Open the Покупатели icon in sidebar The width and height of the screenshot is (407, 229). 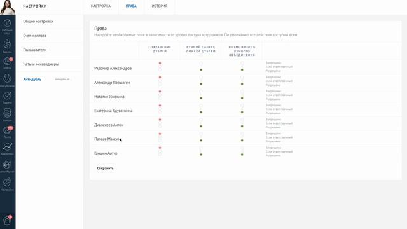(x=7, y=78)
